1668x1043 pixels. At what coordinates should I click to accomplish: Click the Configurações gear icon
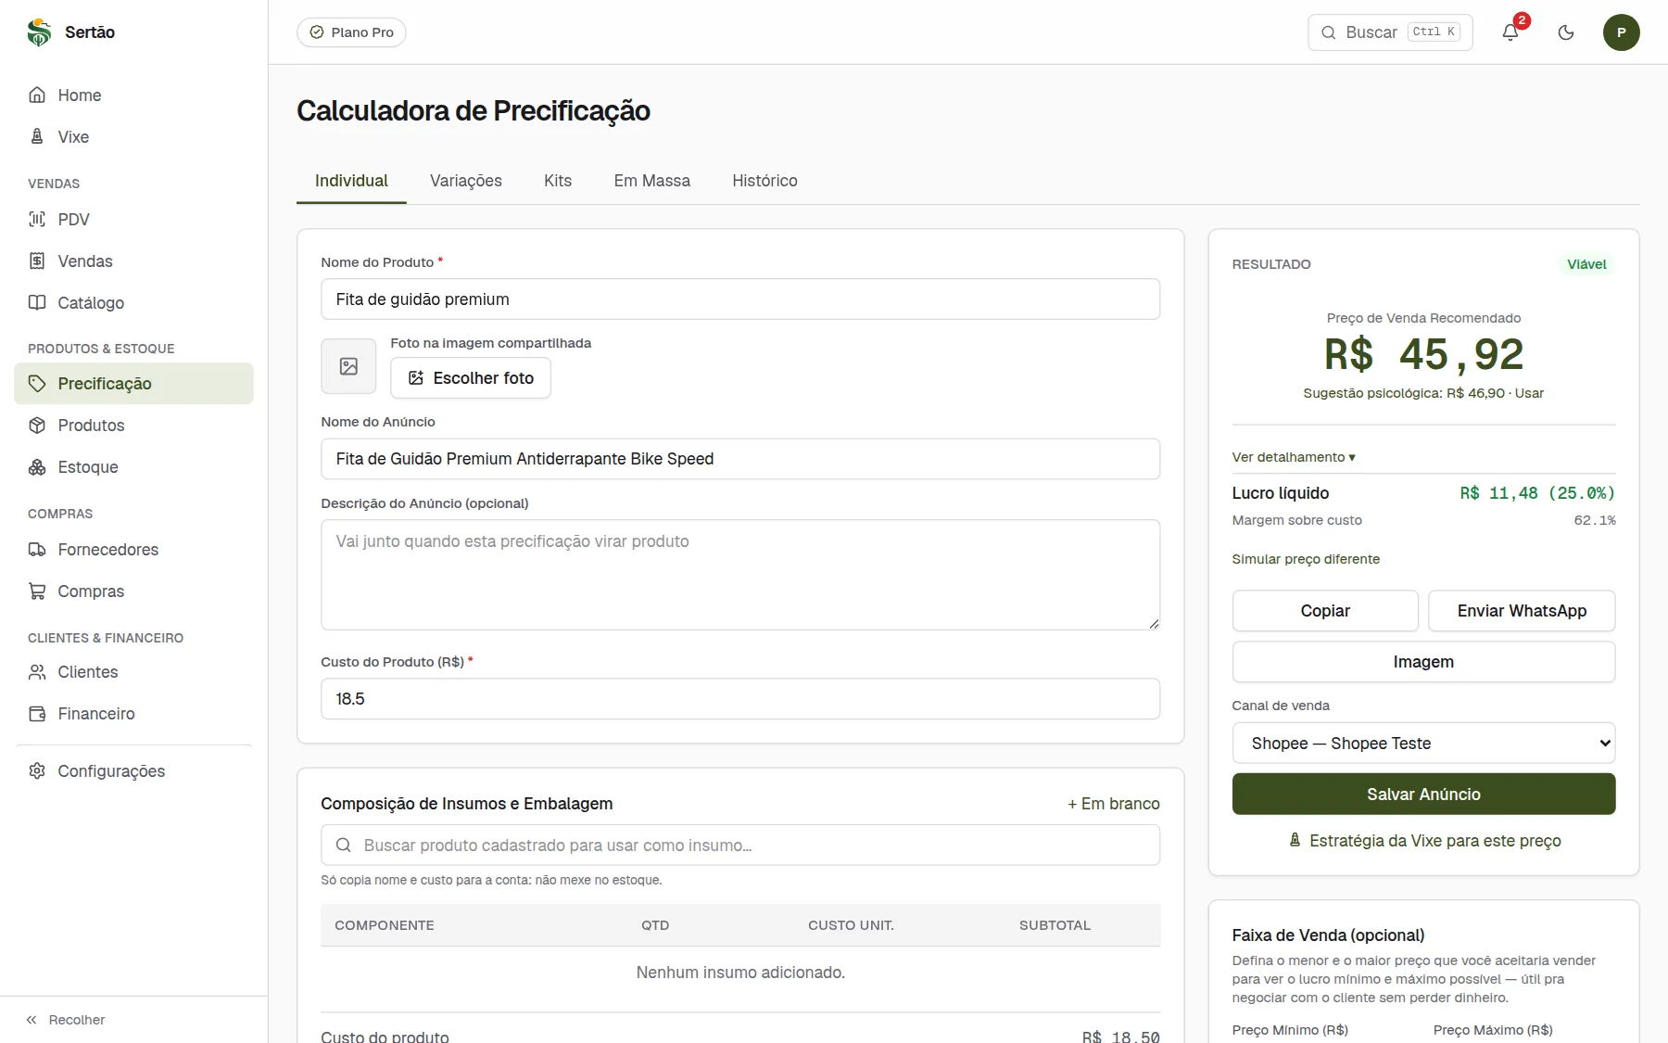point(37,770)
